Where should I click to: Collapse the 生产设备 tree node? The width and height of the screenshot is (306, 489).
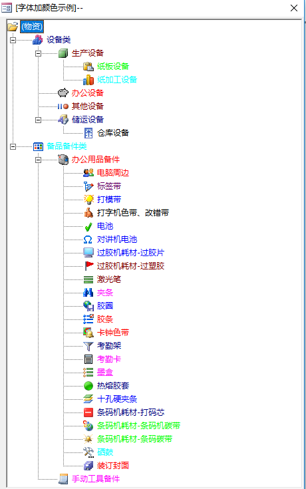pos(38,53)
